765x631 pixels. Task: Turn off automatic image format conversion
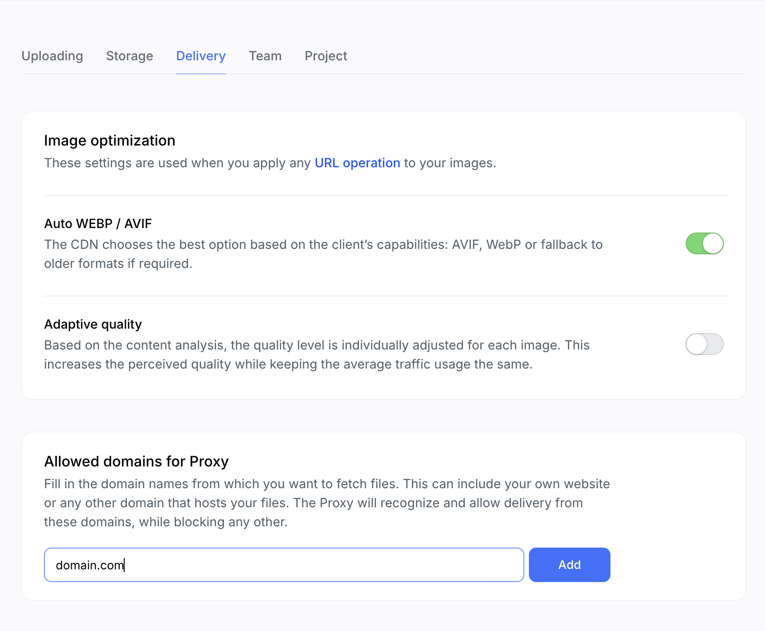point(704,243)
